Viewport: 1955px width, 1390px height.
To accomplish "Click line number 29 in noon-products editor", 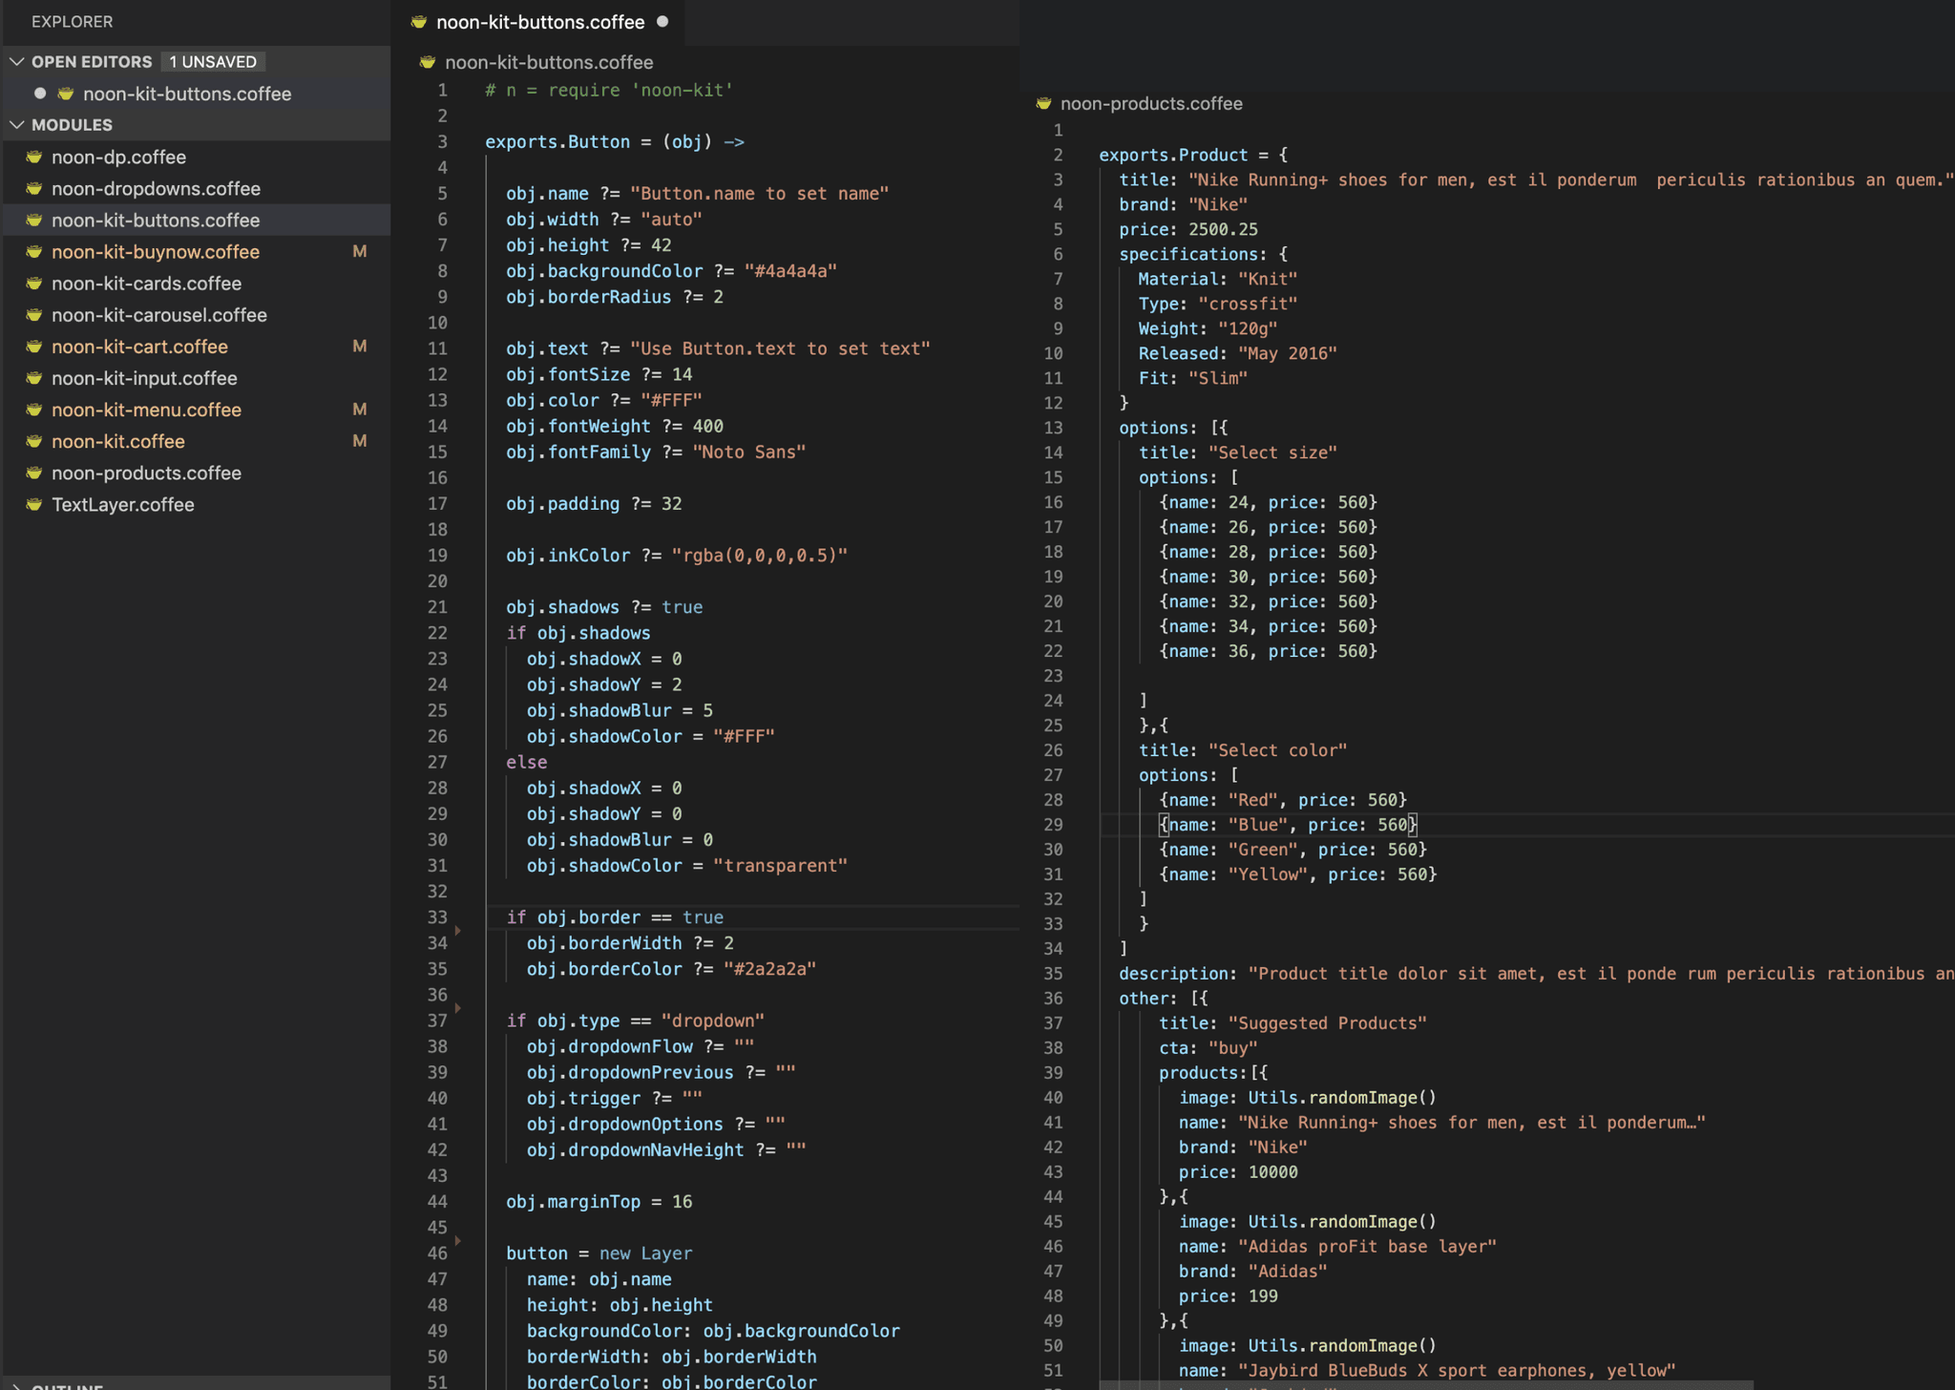I will [1053, 825].
